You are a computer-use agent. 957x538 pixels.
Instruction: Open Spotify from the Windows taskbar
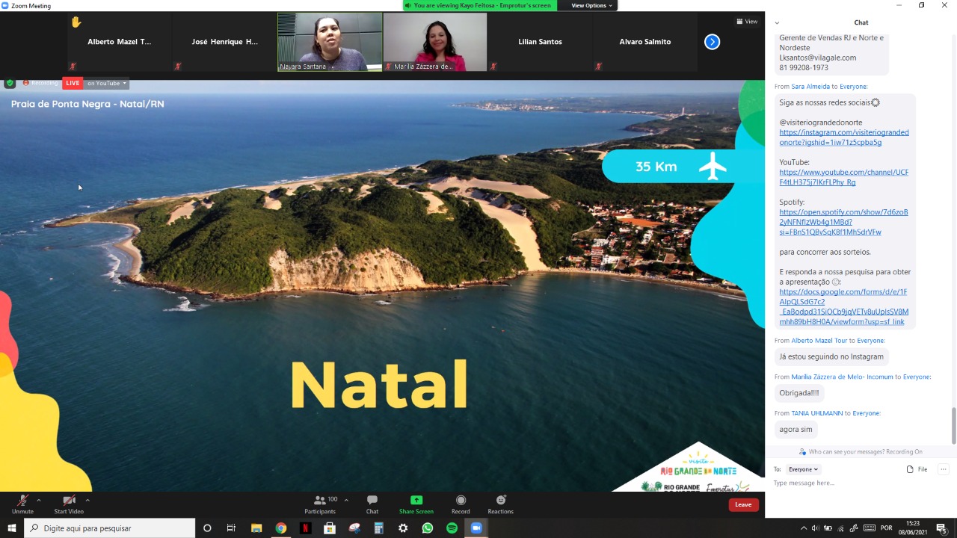point(452,528)
